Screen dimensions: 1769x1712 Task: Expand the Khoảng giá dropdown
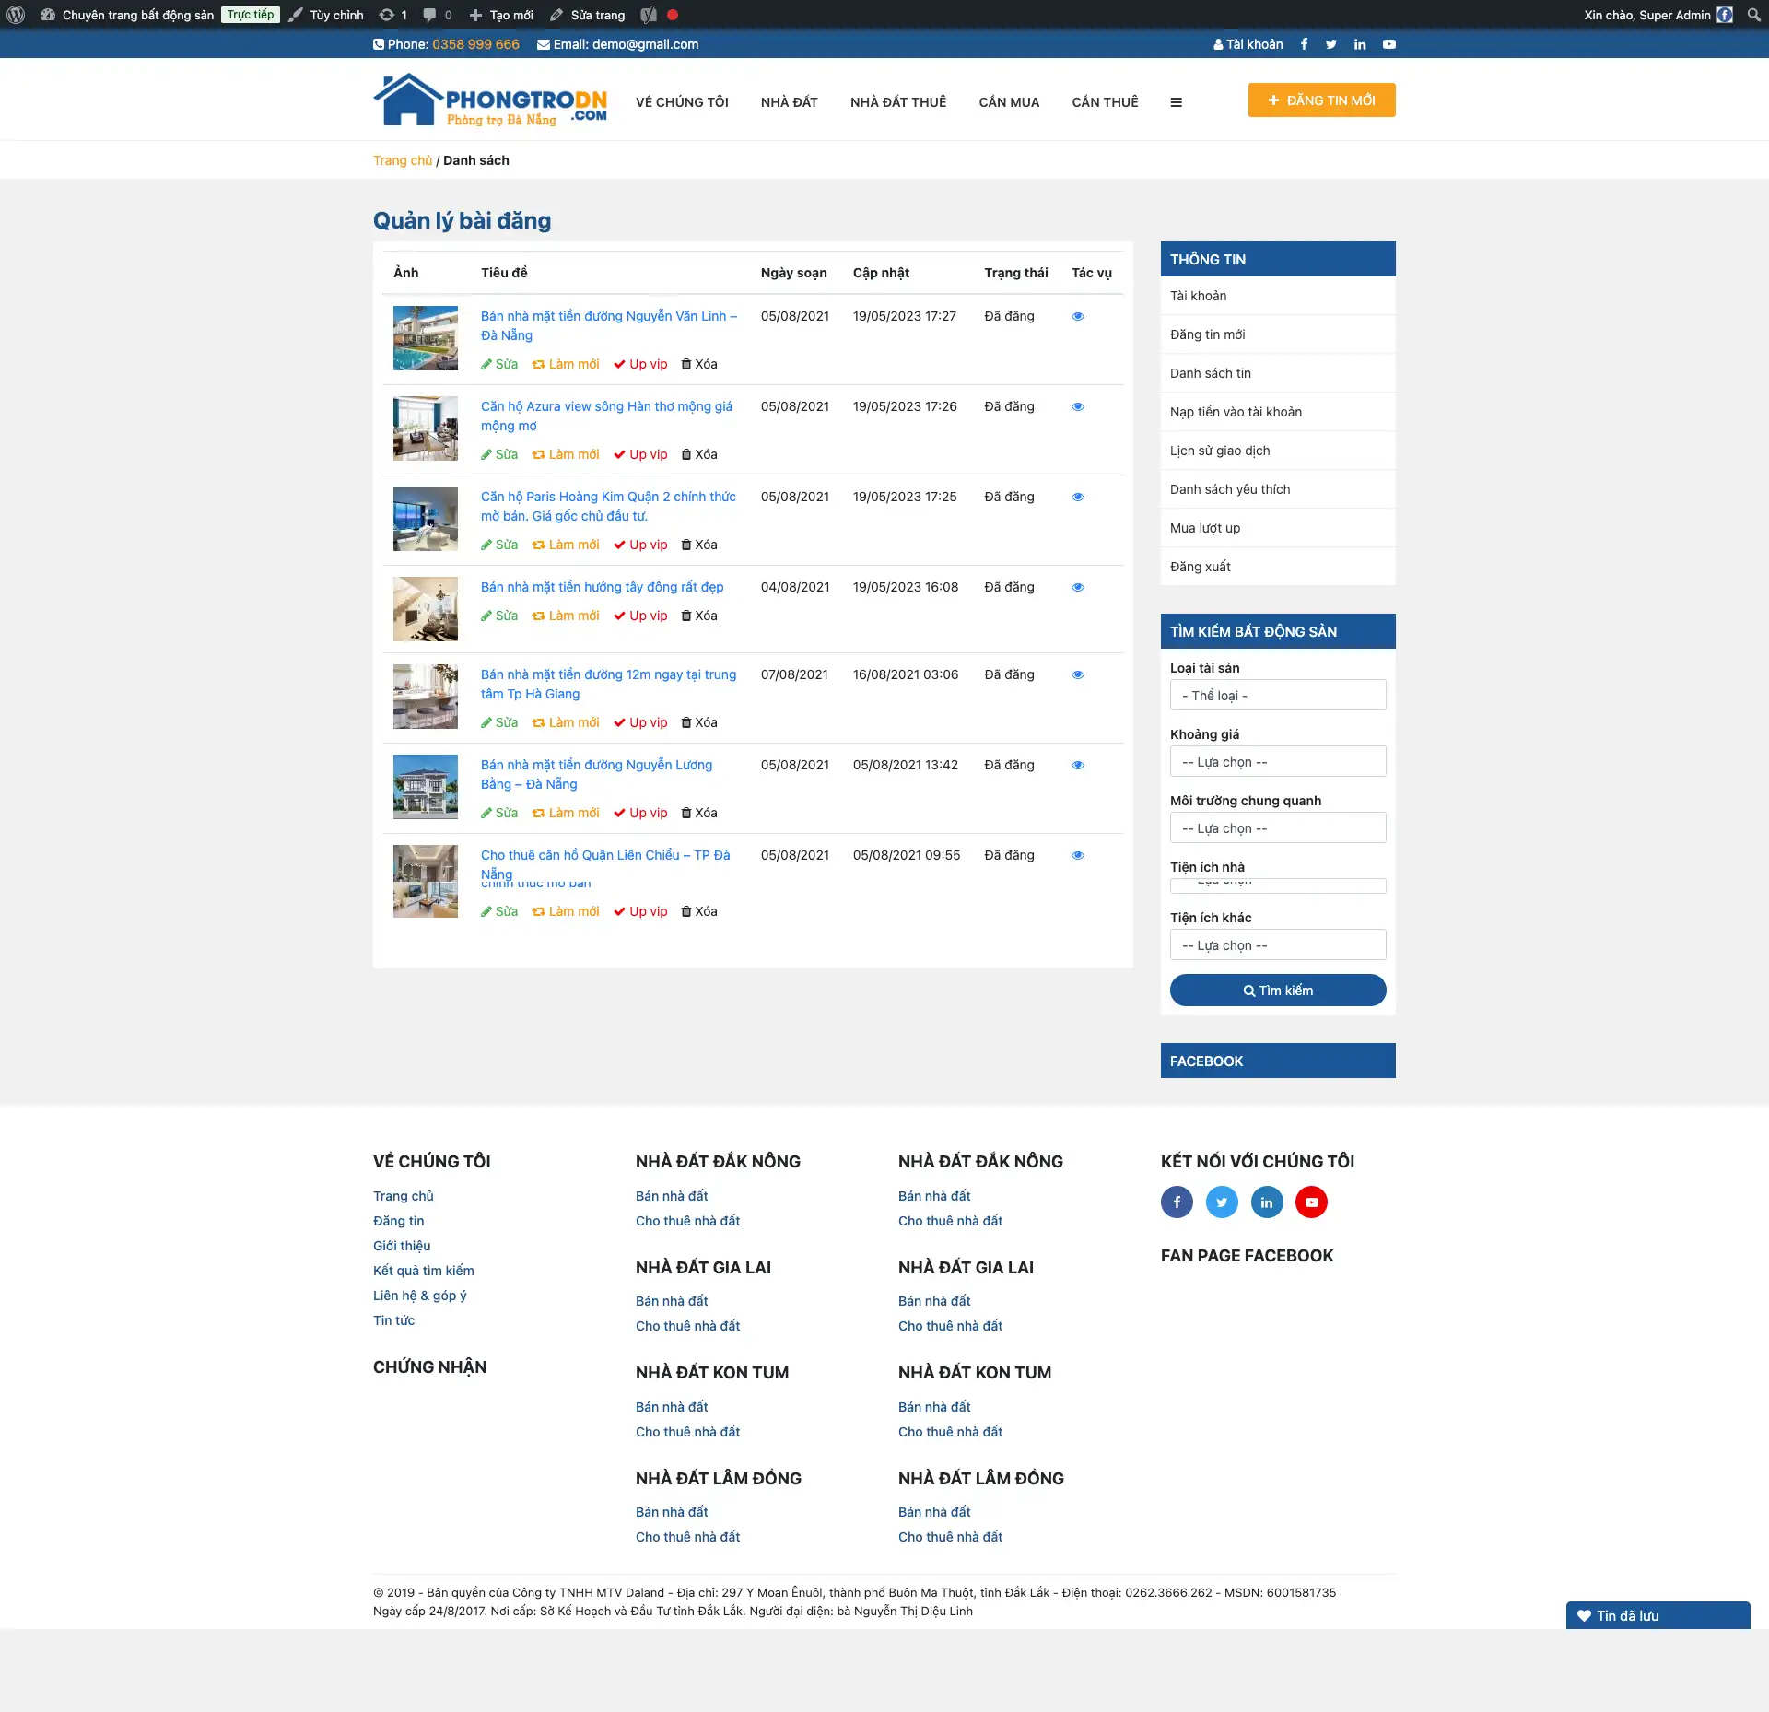click(x=1277, y=762)
